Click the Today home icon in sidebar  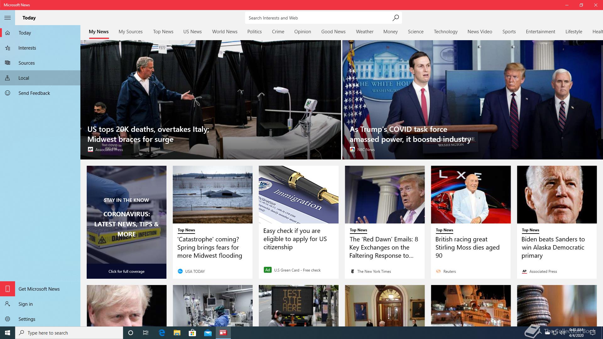pos(8,33)
